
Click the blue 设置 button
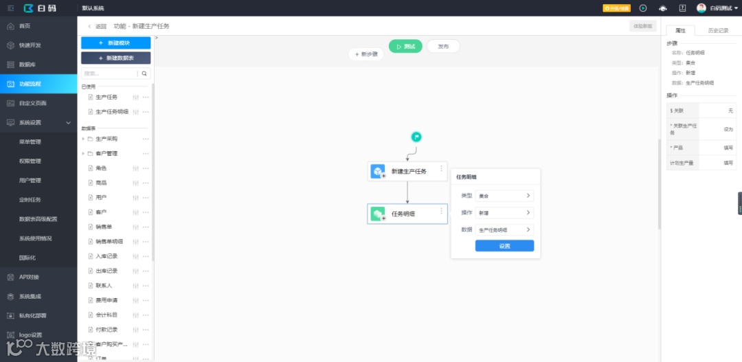504,246
